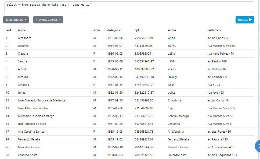This screenshot has height=159, width=260.
Task: Click José Abelardo Barbosa de Medeiros
Action: point(42,101)
